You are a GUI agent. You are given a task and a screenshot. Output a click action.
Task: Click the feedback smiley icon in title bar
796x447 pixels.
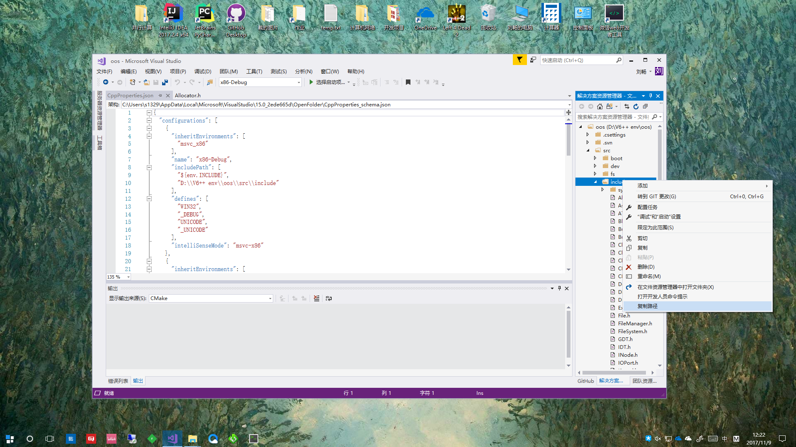pos(533,60)
